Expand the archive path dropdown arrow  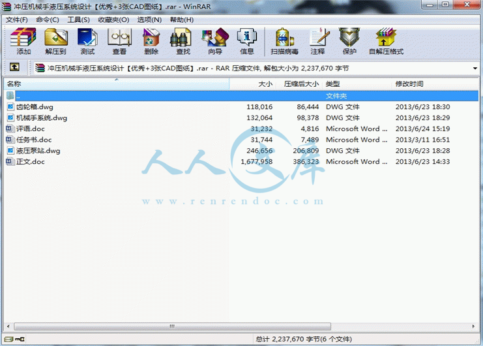pyautogui.click(x=475, y=68)
